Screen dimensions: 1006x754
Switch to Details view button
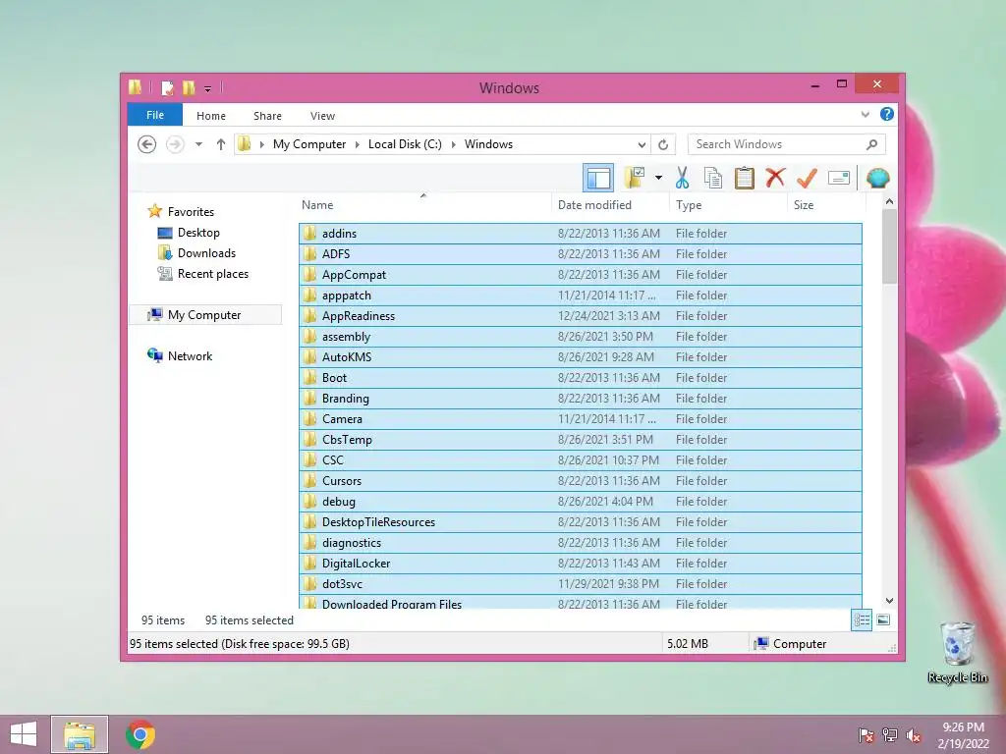pos(862,620)
